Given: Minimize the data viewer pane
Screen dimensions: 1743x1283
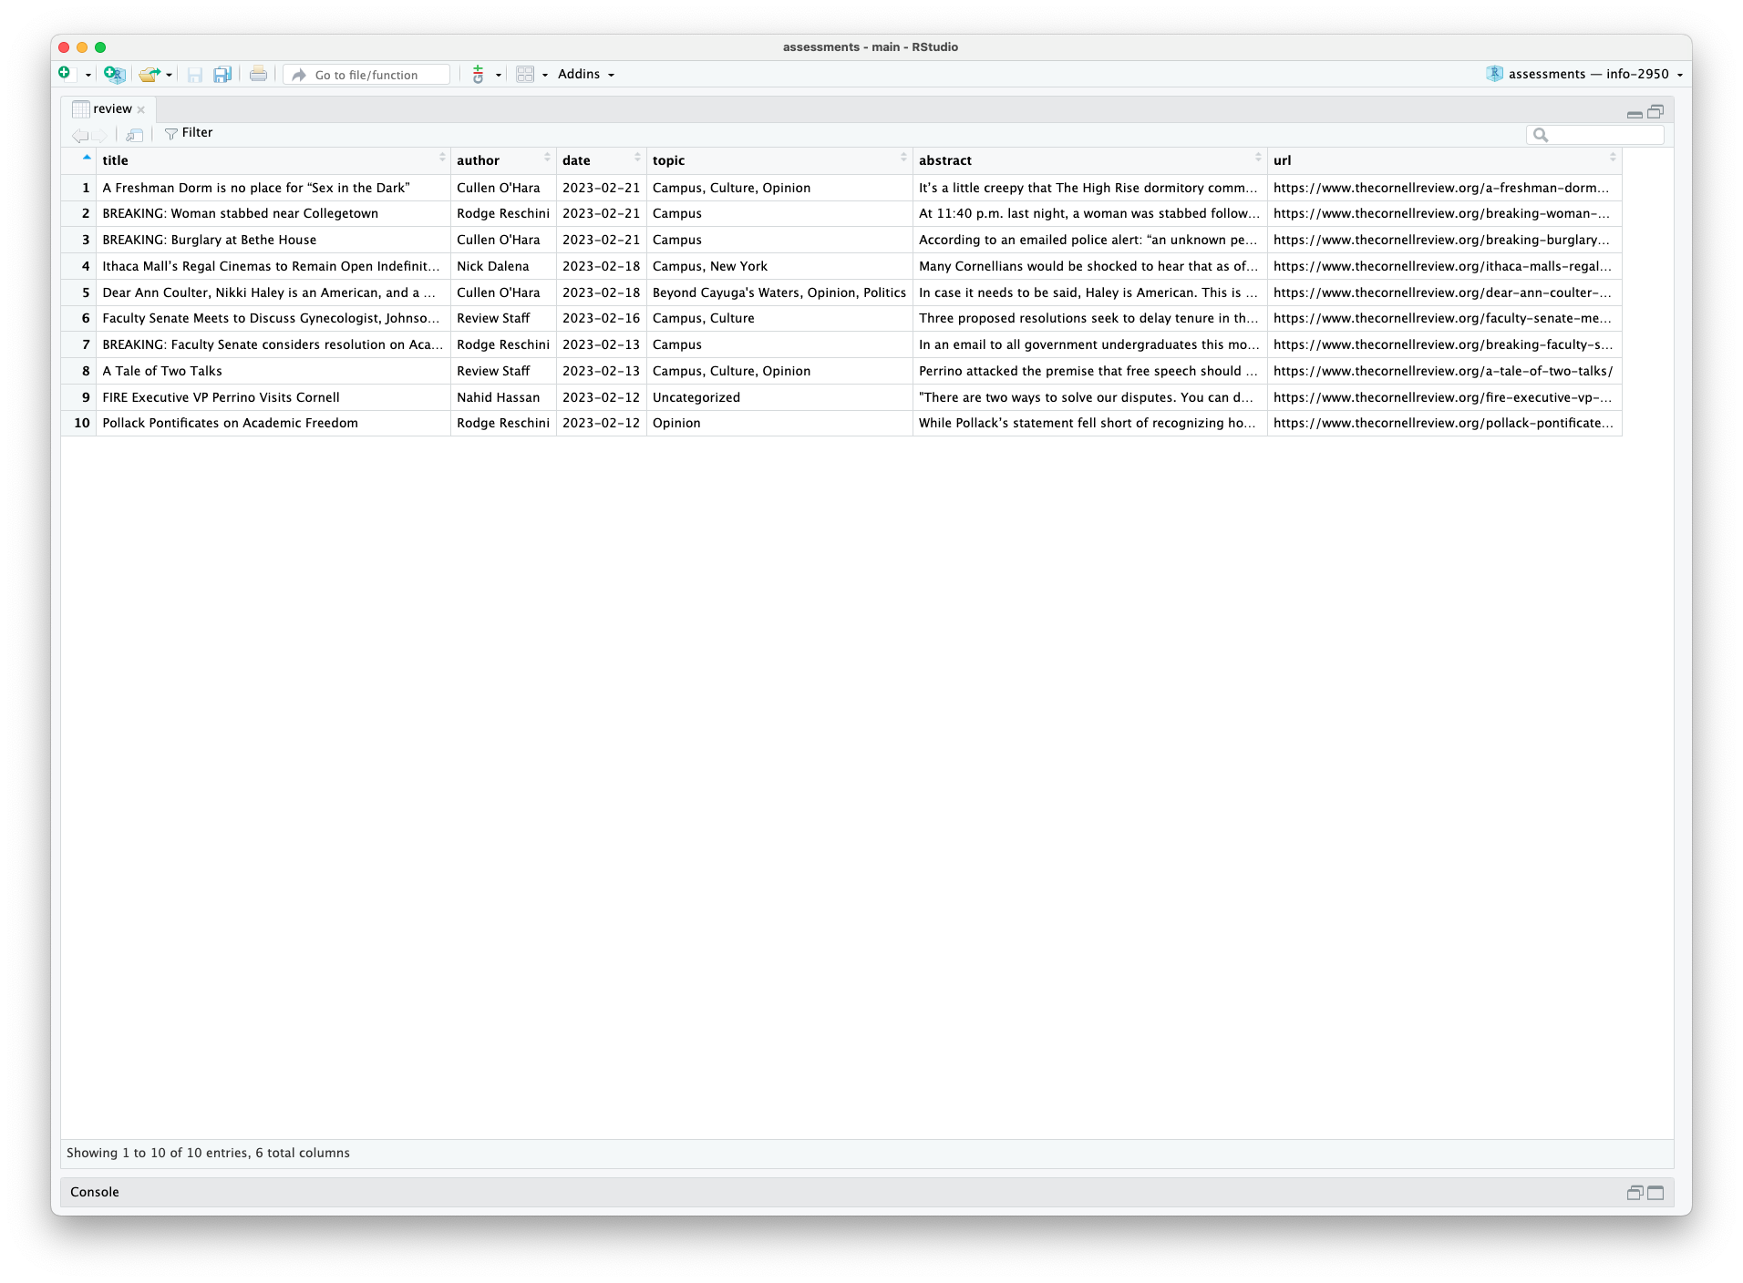Looking at the screenshot, I should (1635, 113).
